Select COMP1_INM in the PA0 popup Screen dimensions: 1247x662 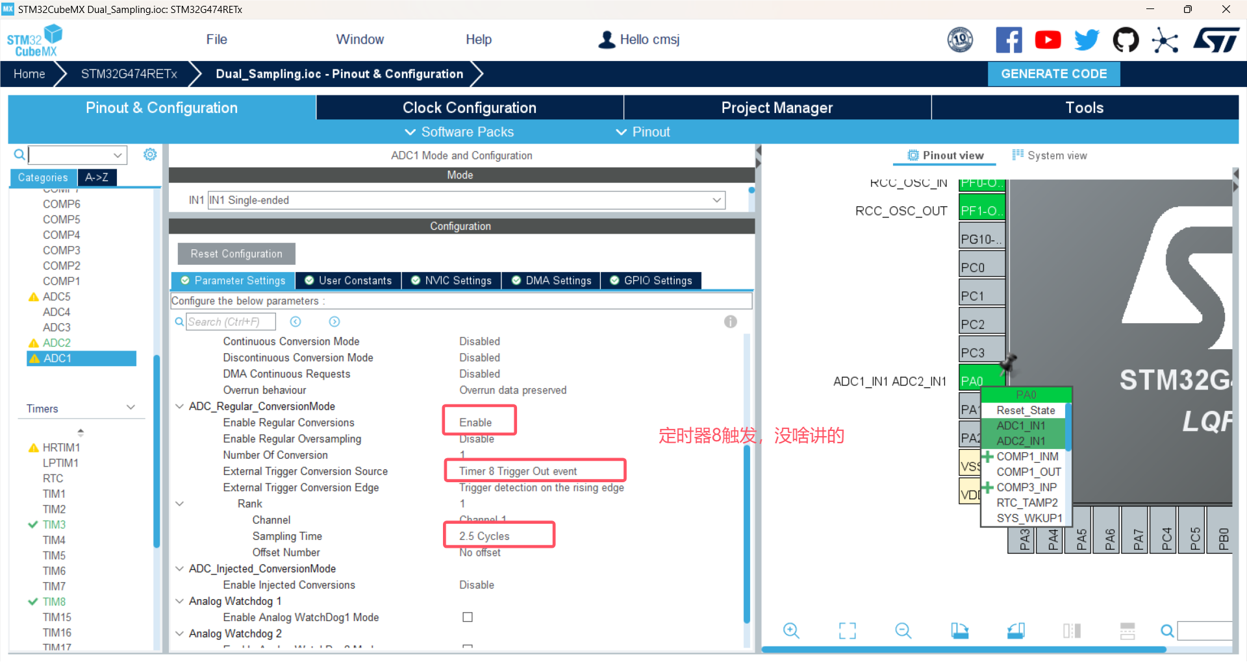(1027, 456)
